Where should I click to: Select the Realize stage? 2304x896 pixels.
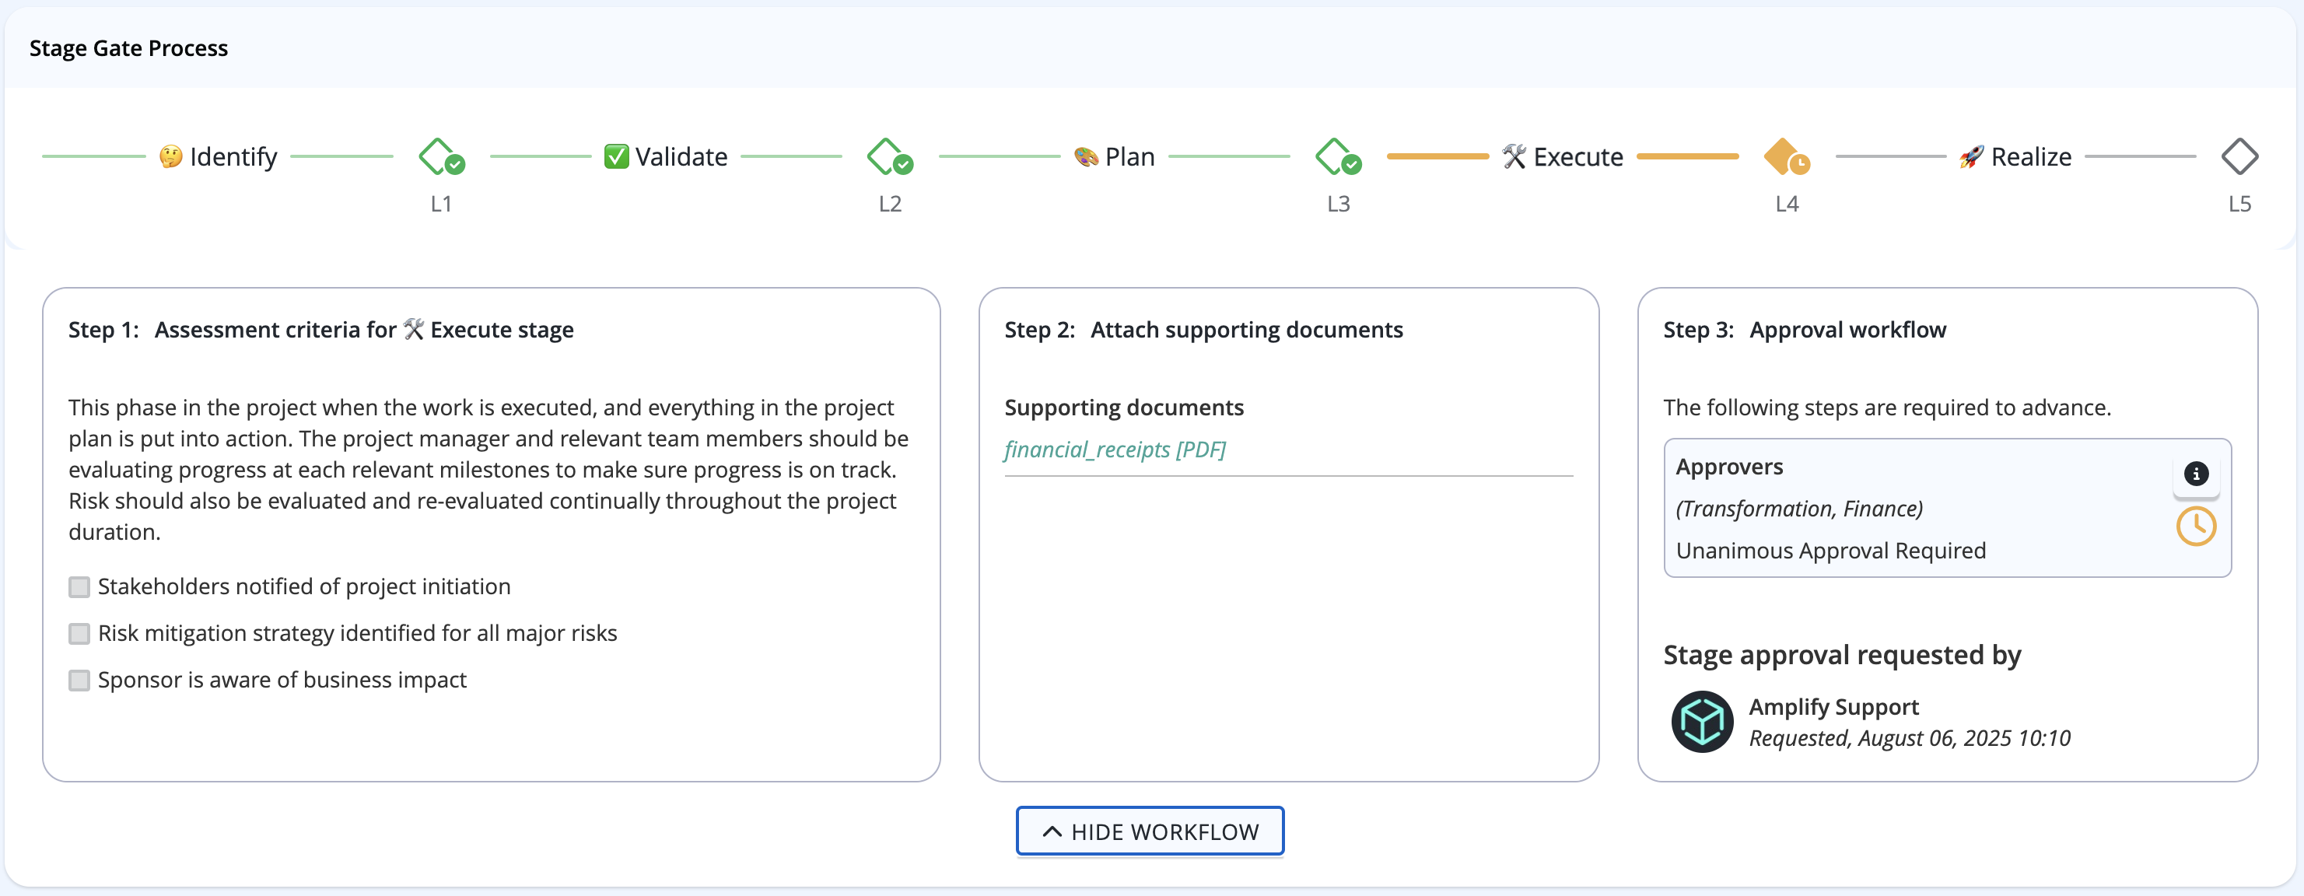(x=2015, y=156)
